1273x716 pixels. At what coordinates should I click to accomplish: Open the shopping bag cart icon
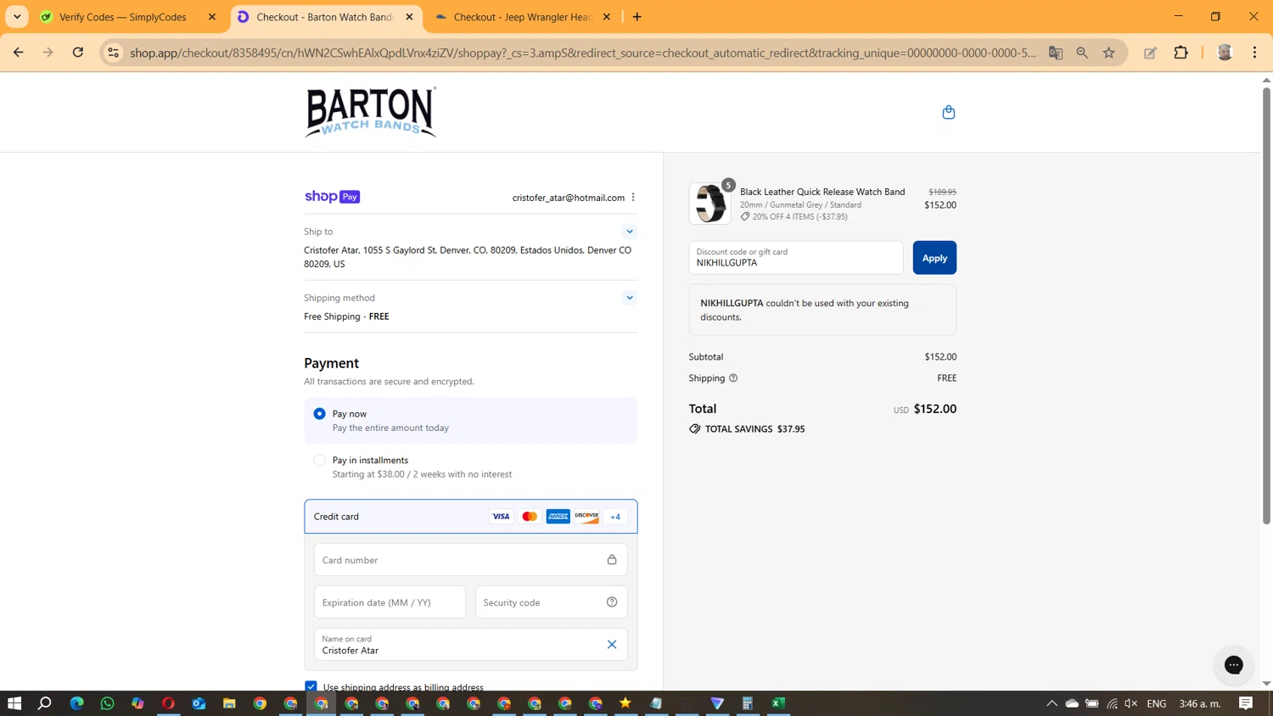coord(948,112)
